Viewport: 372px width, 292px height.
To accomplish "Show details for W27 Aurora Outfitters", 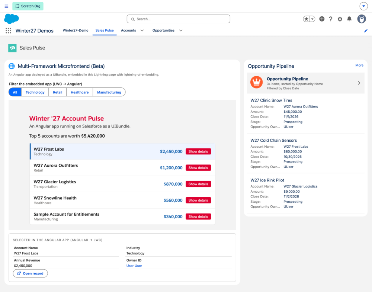I will 198,168.
